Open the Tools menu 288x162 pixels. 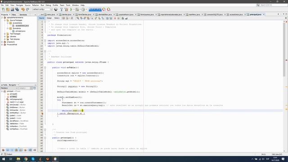click(x=68, y=5)
